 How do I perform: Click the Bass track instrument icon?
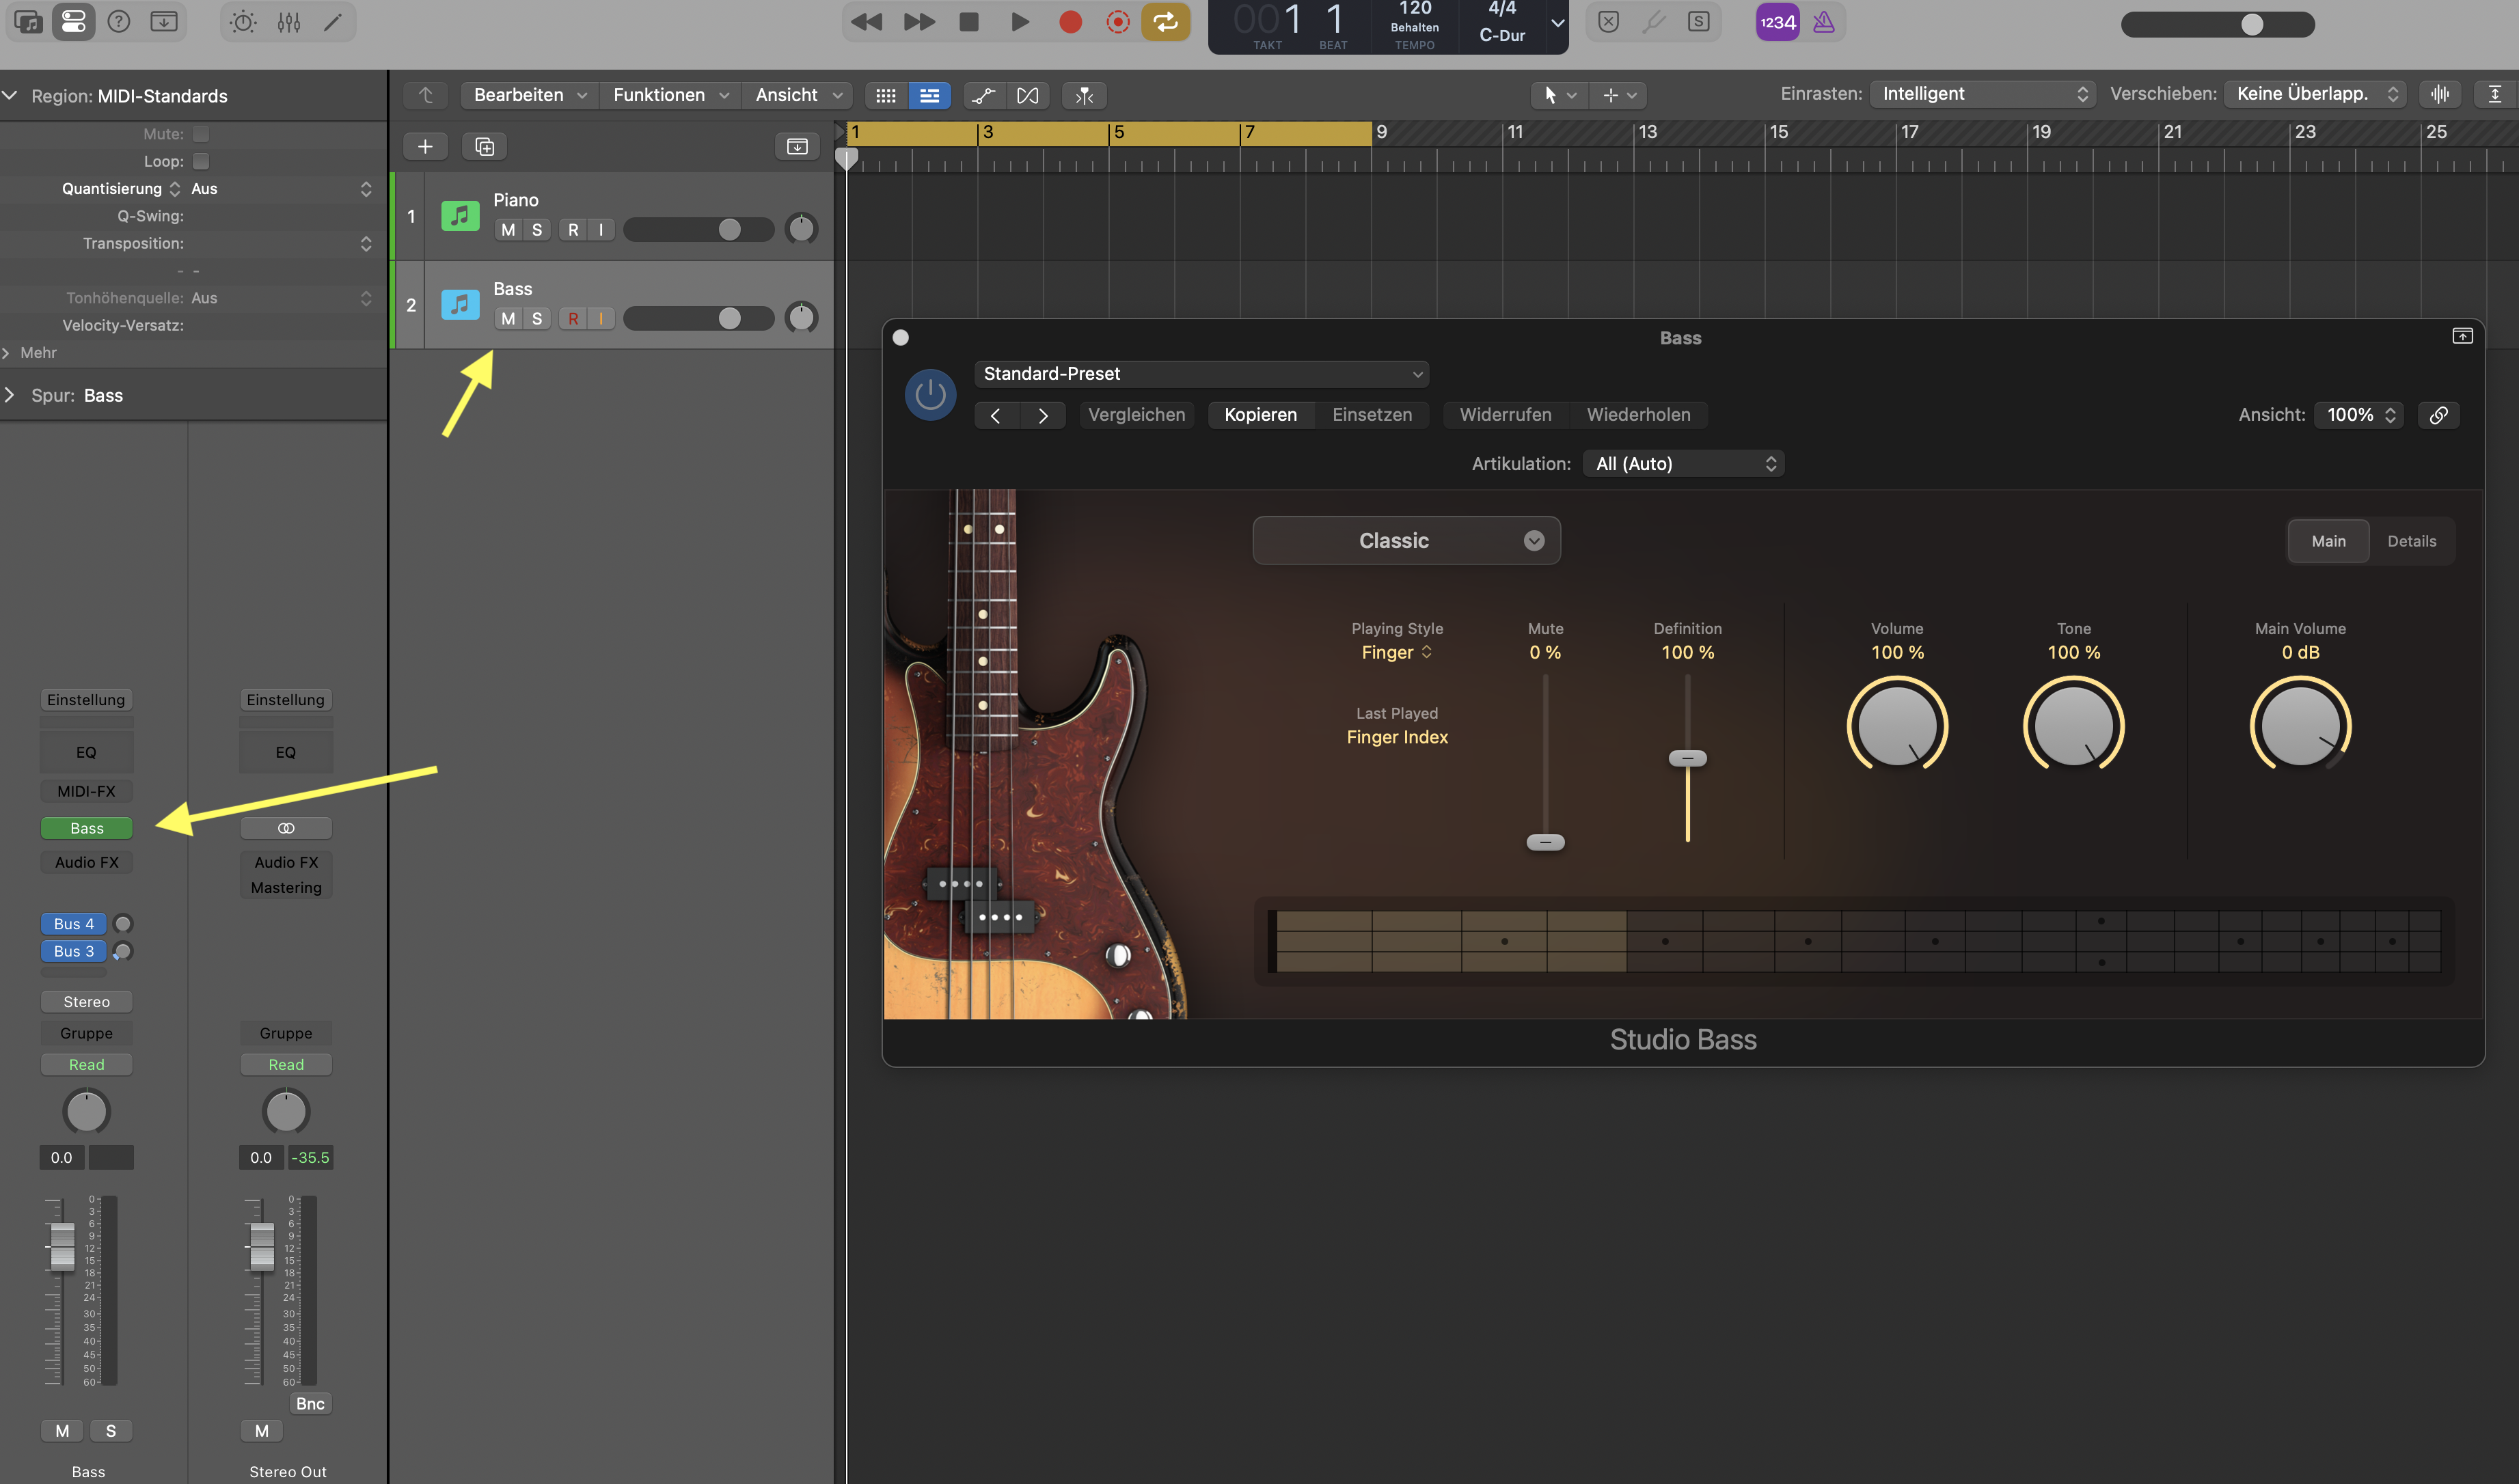[460, 304]
